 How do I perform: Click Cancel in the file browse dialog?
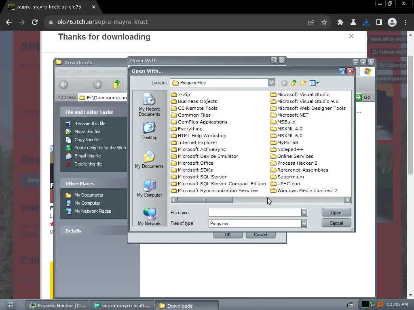[x=336, y=223]
